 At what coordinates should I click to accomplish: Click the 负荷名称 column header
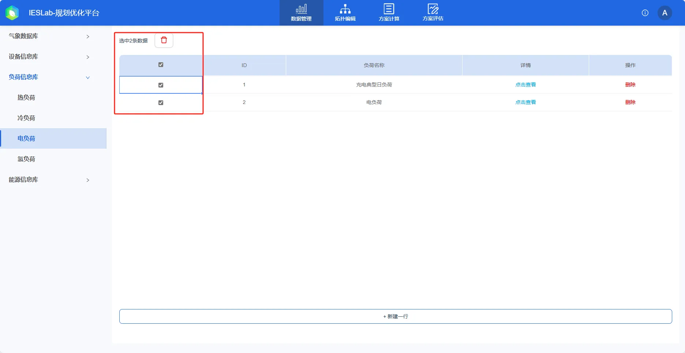tap(374, 65)
